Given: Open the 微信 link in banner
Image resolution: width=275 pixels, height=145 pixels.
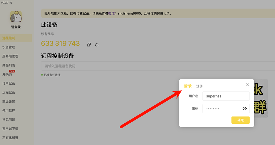Looking at the screenshot, I should [x=111, y=13].
